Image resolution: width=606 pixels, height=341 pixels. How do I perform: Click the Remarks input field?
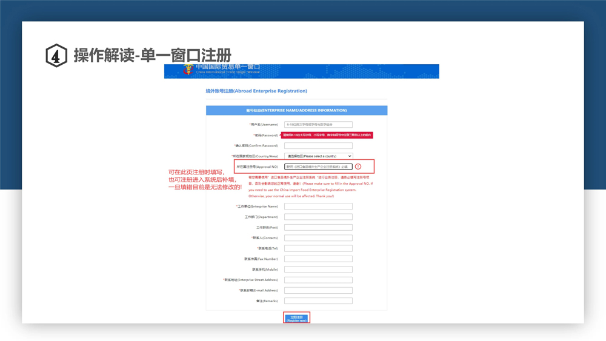(318, 301)
